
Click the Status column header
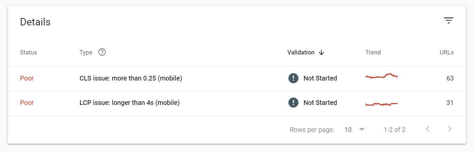coord(28,52)
